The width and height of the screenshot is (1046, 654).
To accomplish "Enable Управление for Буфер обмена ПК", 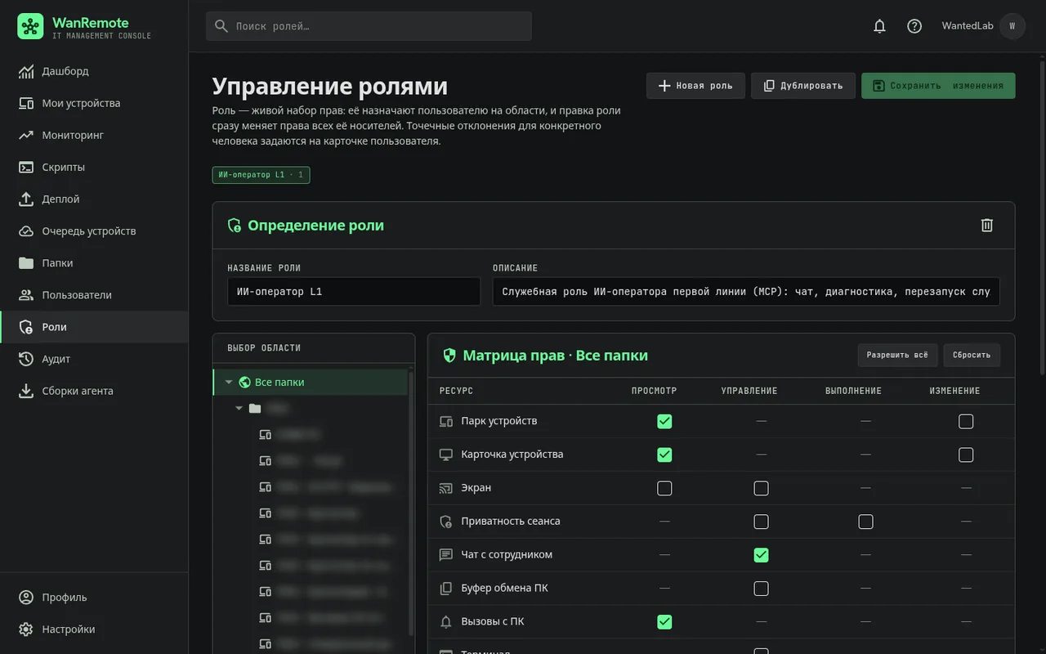I will point(761,589).
